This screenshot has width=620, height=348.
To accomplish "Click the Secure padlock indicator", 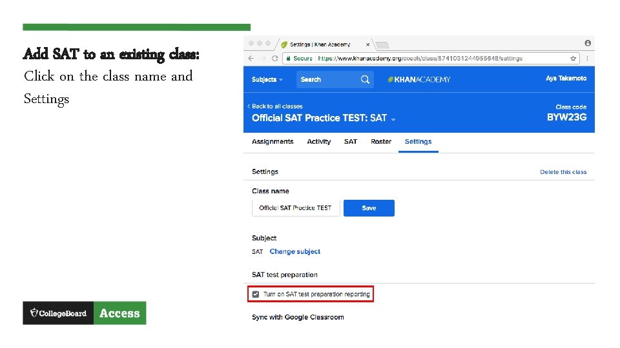I will (x=289, y=59).
